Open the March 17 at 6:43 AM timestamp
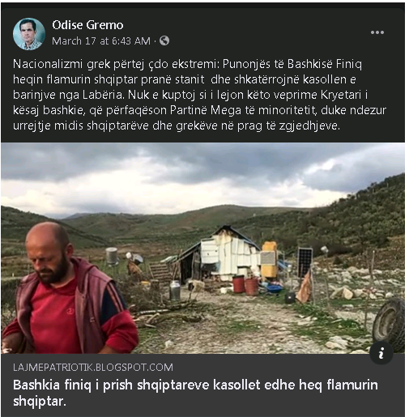Viewport: 409px width, 417px height. pyautogui.click(x=101, y=41)
